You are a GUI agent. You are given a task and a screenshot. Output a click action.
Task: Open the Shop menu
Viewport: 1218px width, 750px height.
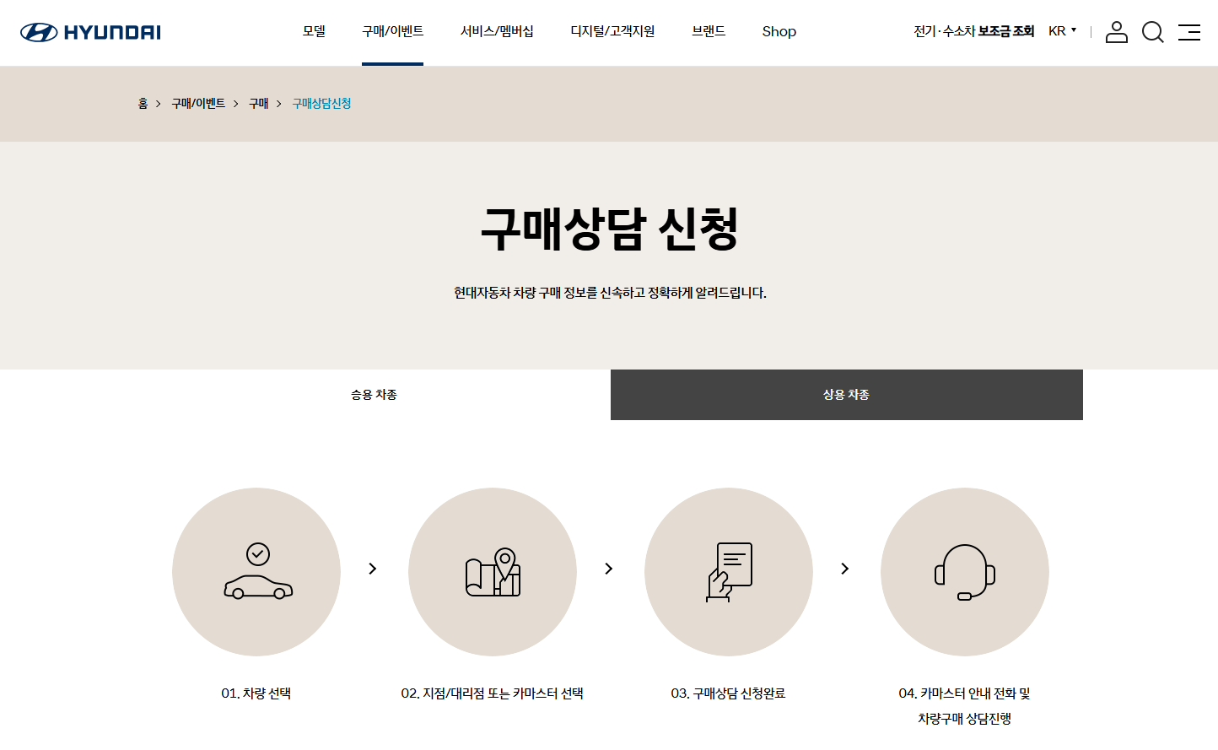779,31
